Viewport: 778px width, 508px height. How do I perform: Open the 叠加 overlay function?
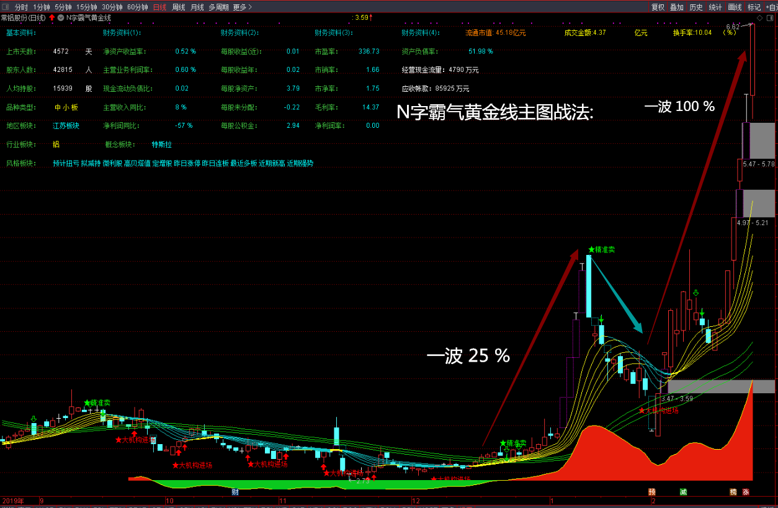676,7
